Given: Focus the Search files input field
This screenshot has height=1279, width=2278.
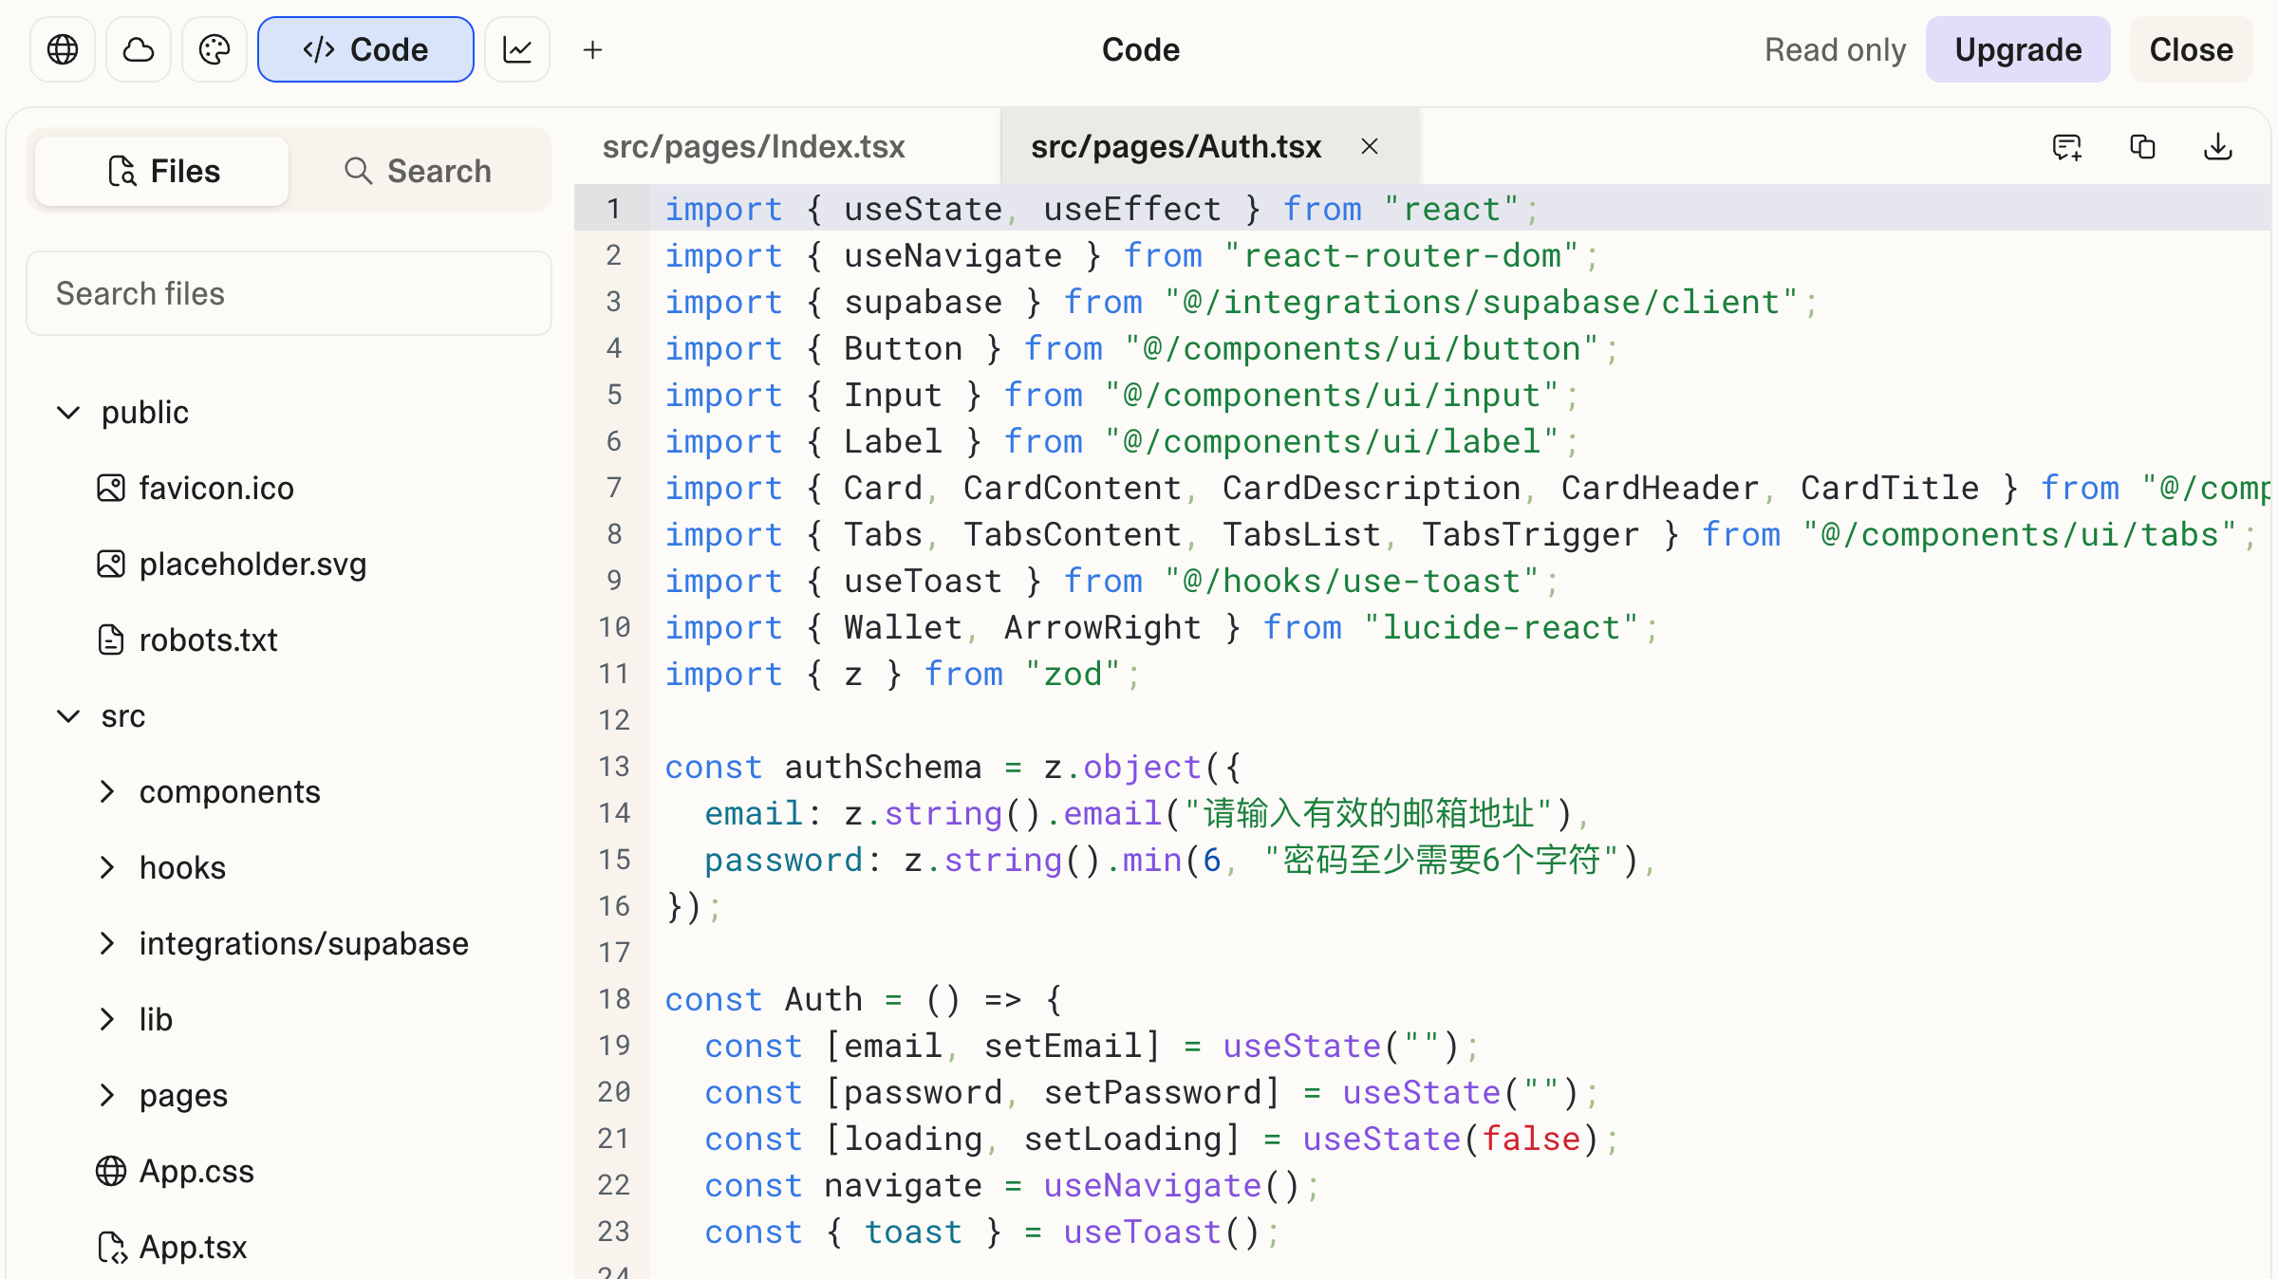Looking at the screenshot, I should pos(289,294).
